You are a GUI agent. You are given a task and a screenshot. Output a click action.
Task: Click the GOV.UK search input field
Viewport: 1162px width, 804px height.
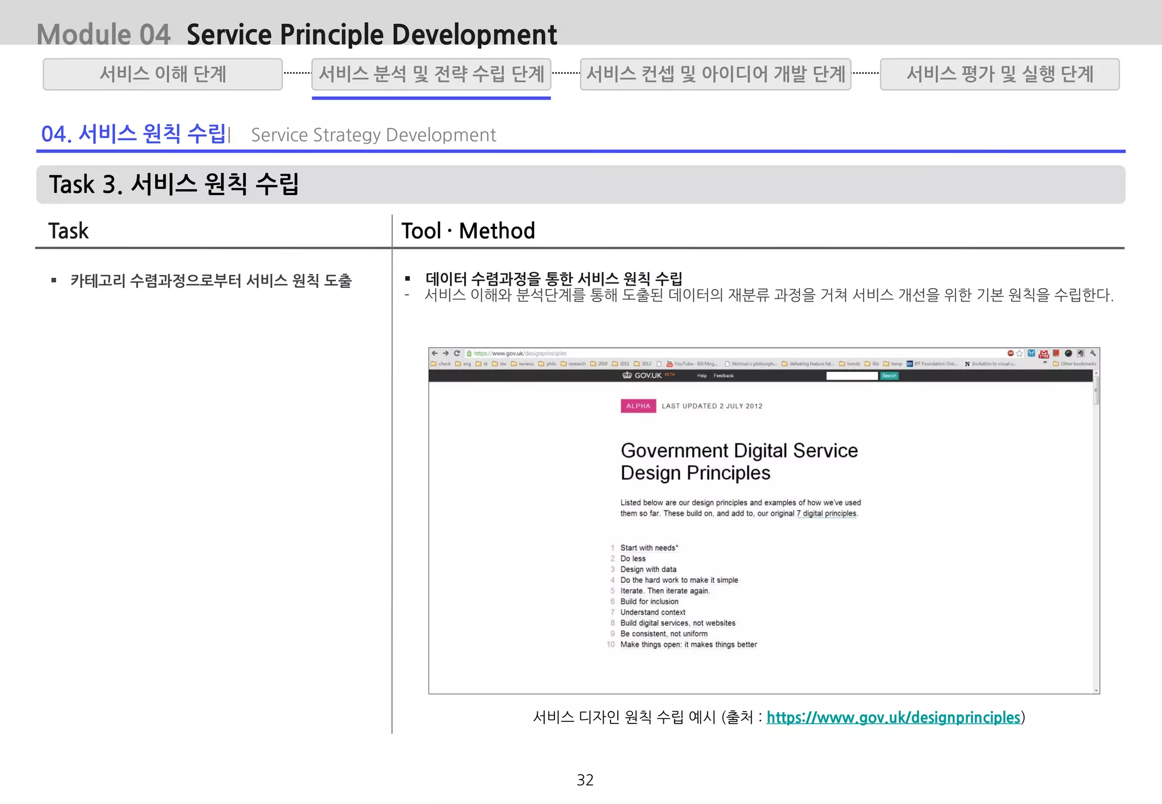click(x=852, y=375)
